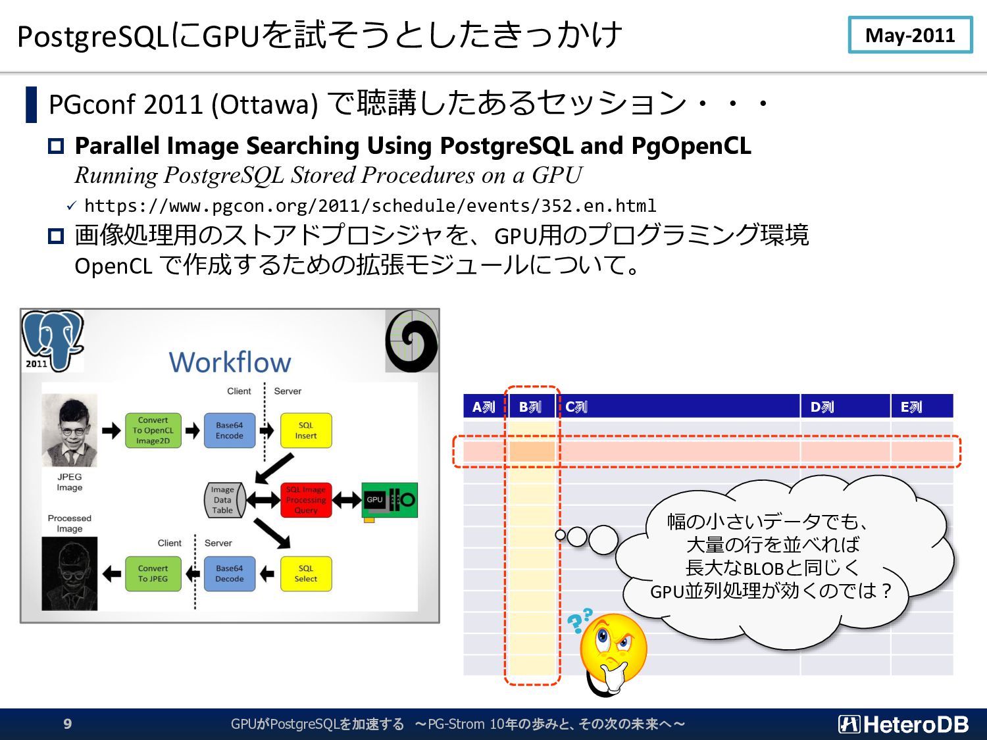The image size is (987, 740).
Task: Click the yellow SQL Insert box
Action: [x=306, y=431]
